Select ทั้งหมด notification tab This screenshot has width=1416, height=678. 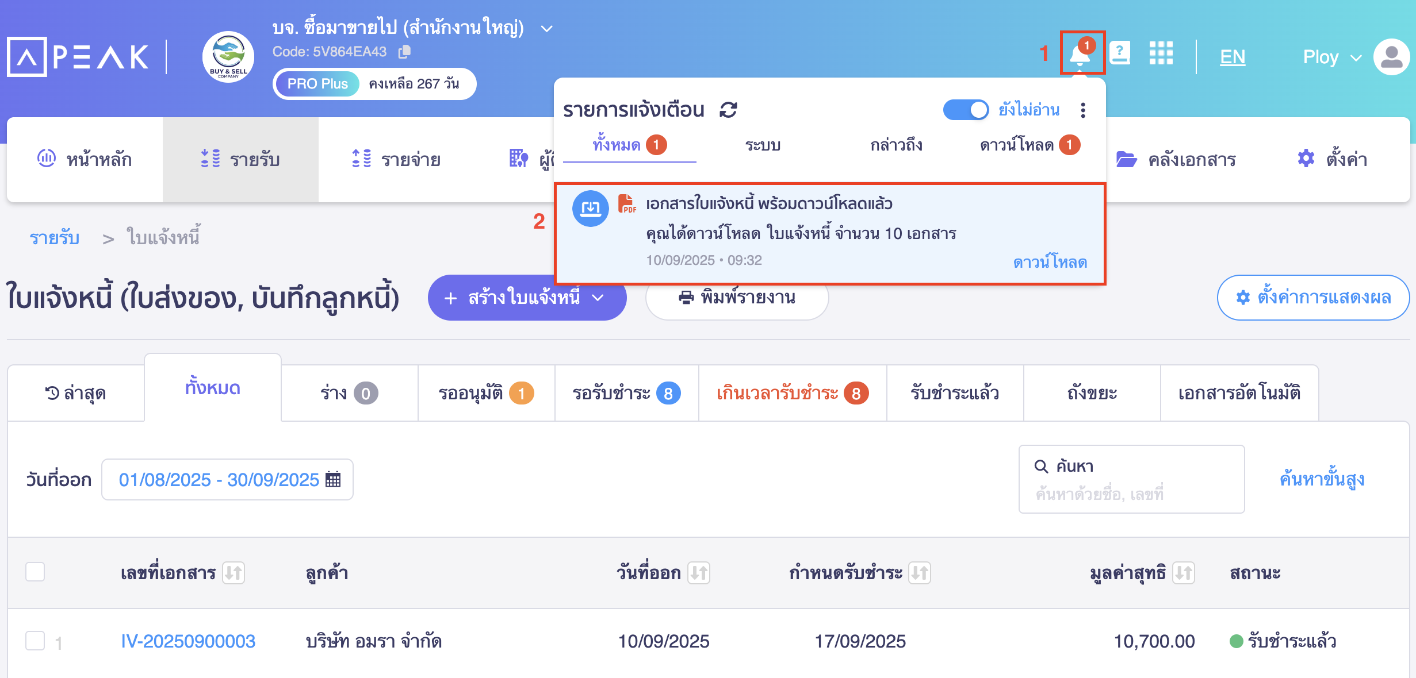pyautogui.click(x=629, y=145)
